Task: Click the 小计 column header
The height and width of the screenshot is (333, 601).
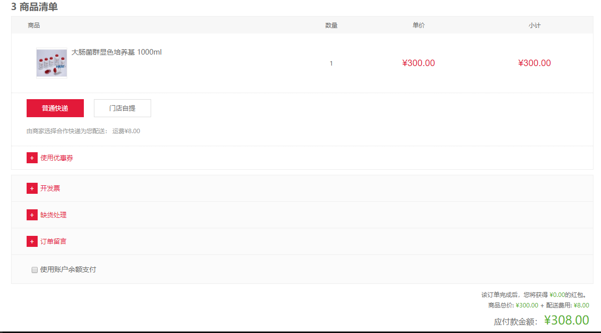Action: (x=535, y=25)
